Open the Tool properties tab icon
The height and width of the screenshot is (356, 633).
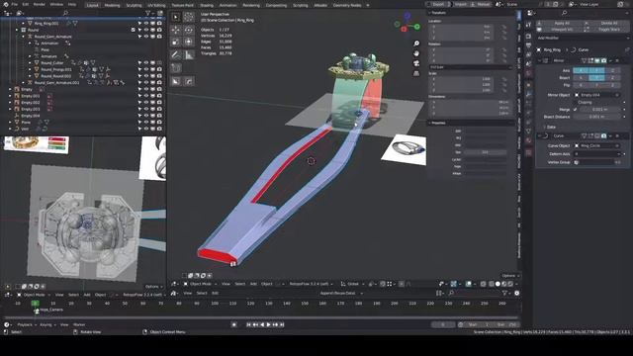coord(529,25)
